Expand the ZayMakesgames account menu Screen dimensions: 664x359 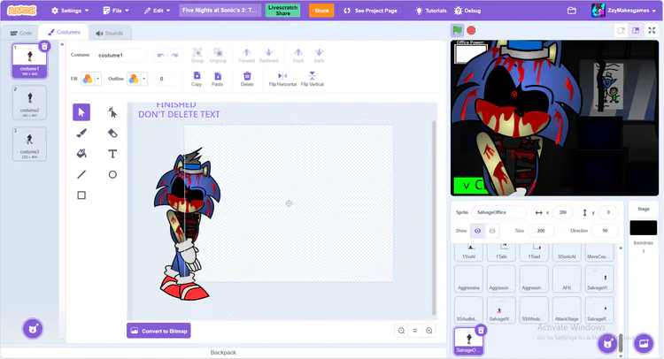624,11
